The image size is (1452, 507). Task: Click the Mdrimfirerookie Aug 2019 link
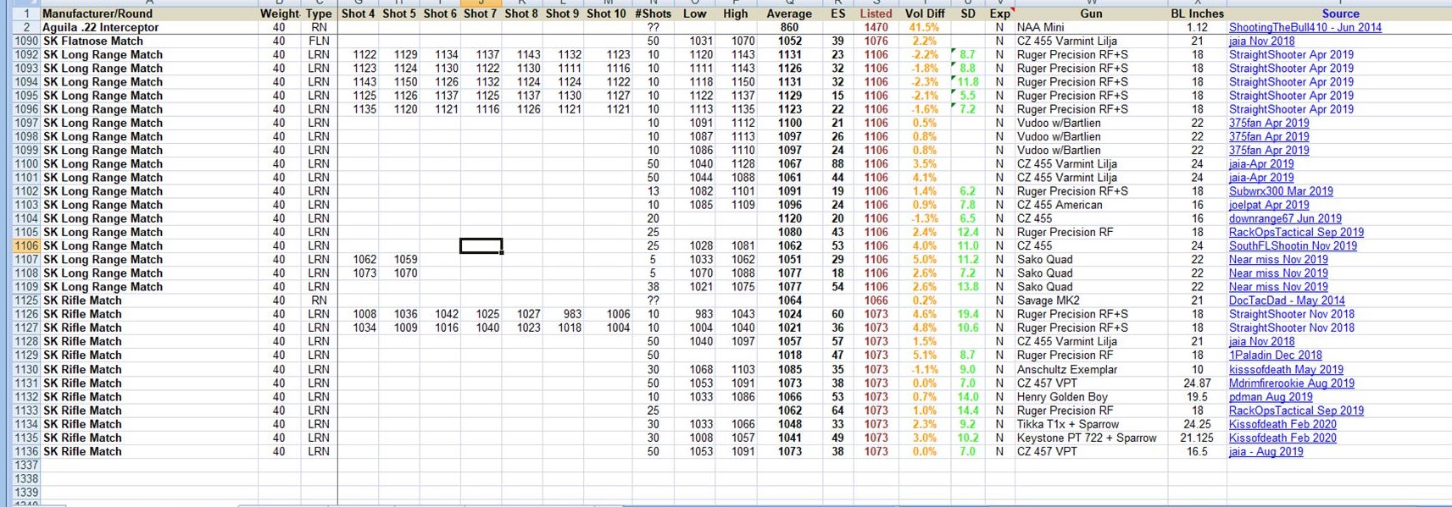[1292, 383]
